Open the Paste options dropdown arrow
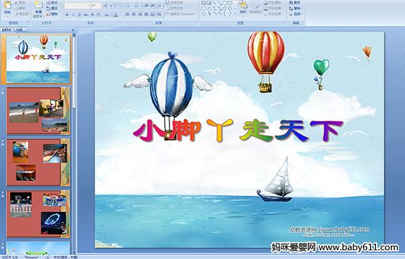The width and height of the screenshot is (405, 259). [7, 16]
